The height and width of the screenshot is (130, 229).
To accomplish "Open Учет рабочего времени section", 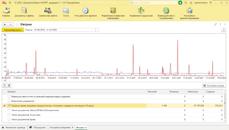I will (x=86, y=12).
